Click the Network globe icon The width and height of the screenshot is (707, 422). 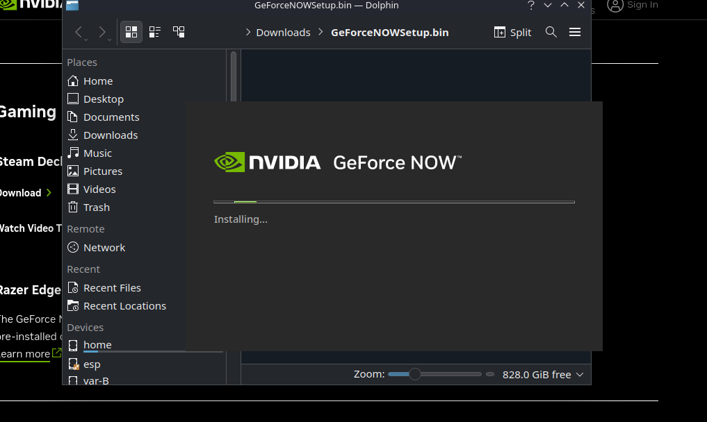73,247
